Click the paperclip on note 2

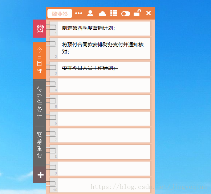point(51,43)
